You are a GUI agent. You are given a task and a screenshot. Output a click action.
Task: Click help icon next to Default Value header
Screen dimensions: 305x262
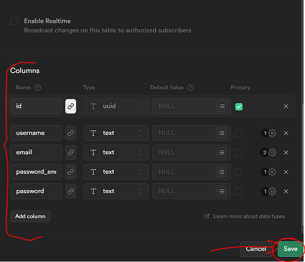click(x=190, y=87)
